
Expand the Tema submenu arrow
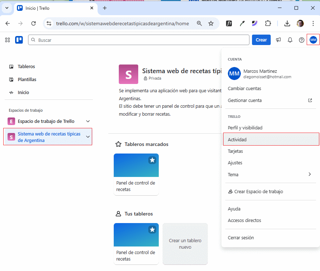tap(310, 174)
